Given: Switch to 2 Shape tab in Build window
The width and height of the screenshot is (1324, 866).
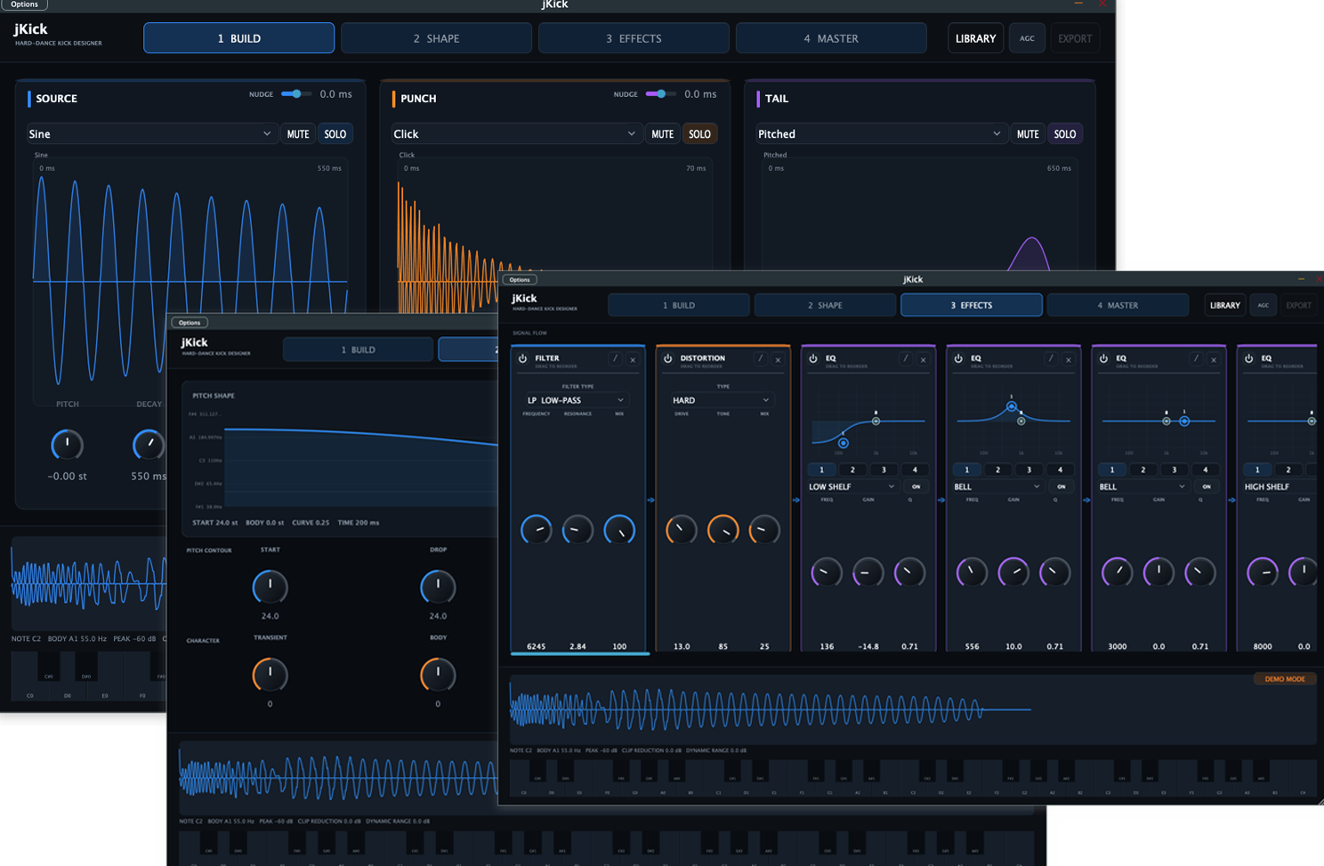Looking at the screenshot, I should [x=436, y=38].
